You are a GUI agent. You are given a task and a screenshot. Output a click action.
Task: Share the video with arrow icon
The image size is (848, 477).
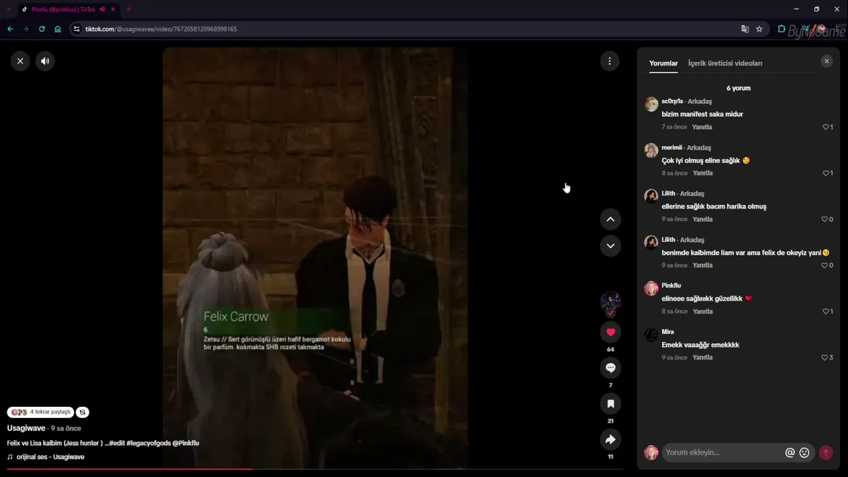[x=610, y=439]
